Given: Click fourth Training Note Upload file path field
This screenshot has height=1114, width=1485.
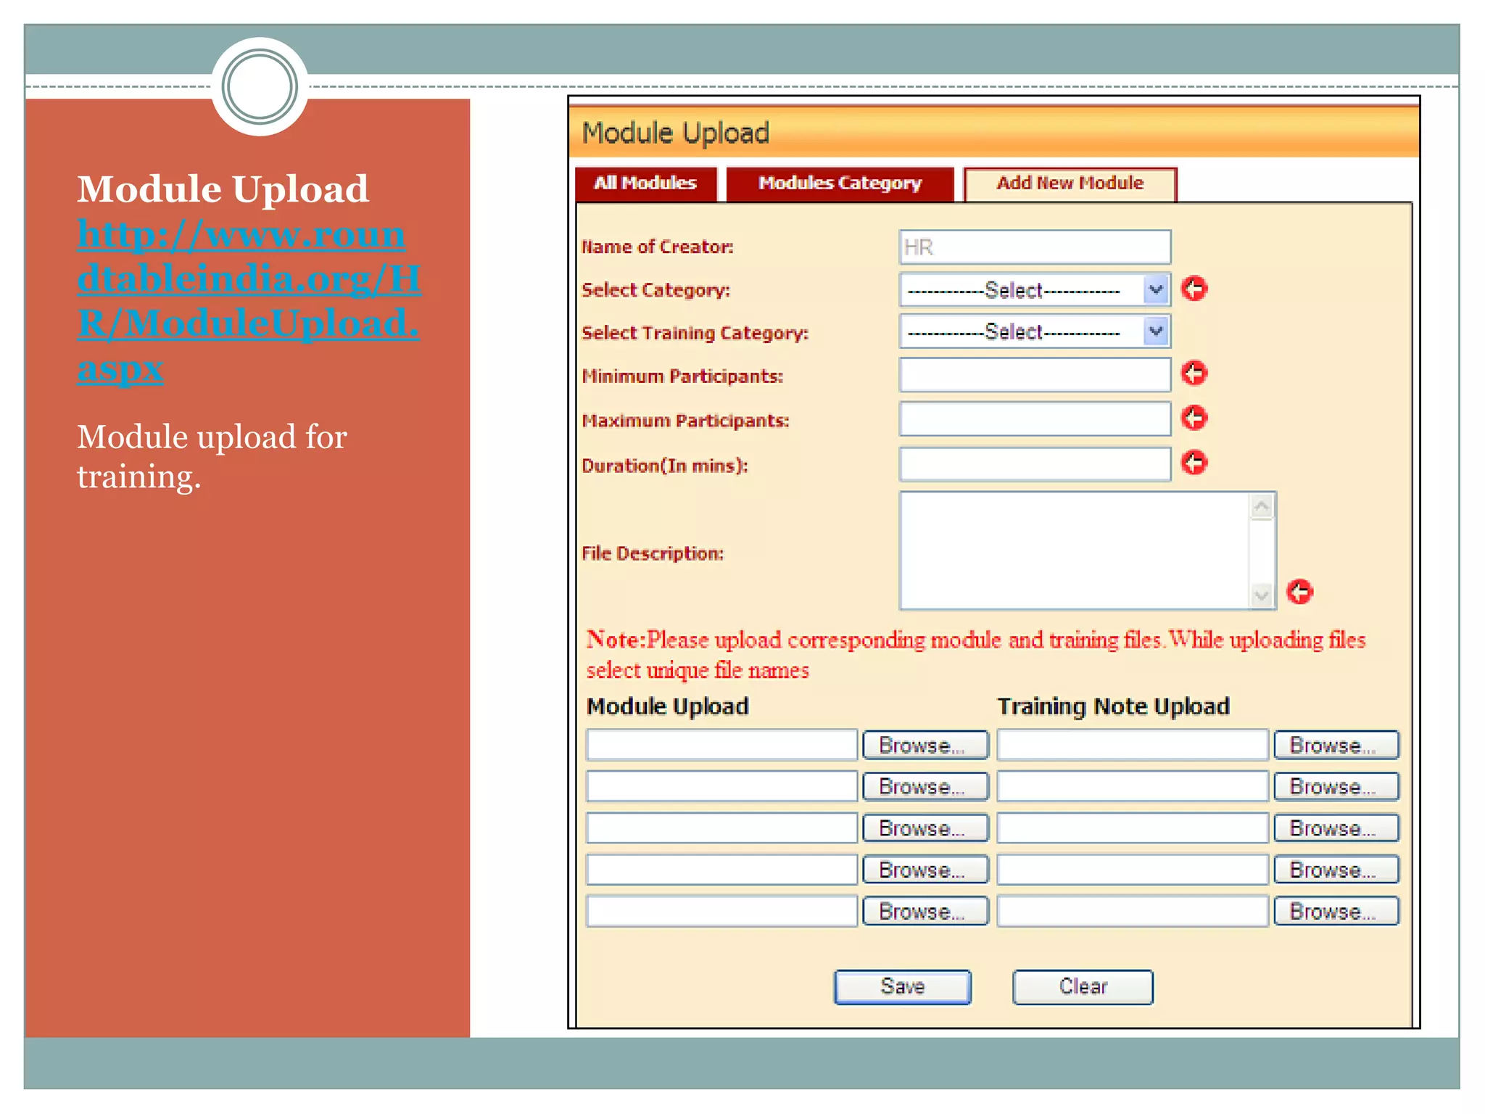Looking at the screenshot, I should (x=1133, y=870).
